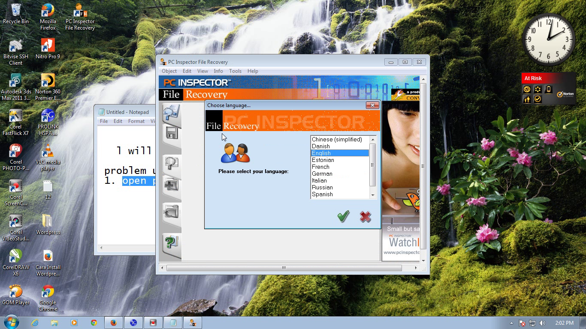Open Corel FastFlick X7 desktop icon
This screenshot has height=329, width=586.
(16, 123)
